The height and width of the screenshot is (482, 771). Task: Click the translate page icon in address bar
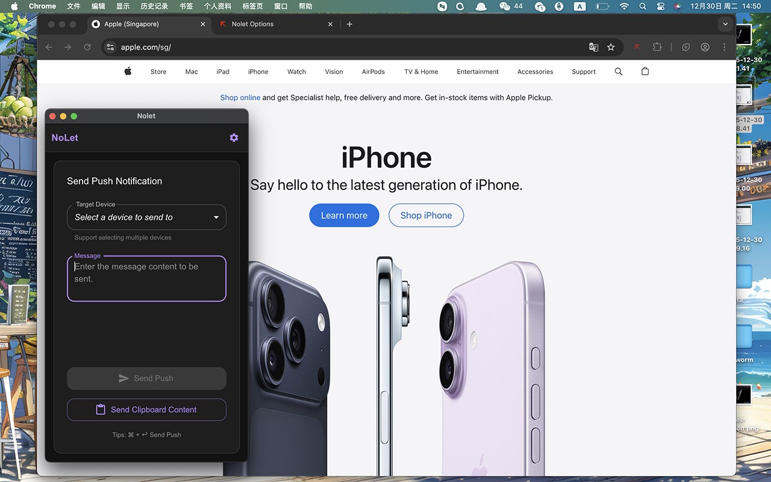tap(594, 47)
